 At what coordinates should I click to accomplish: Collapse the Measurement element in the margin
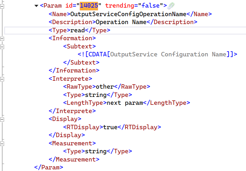coord(2,144)
